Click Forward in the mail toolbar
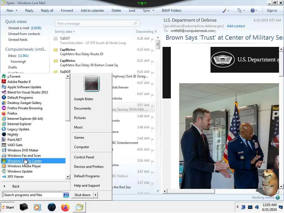284x213 pixels. pyautogui.click(x=67, y=11)
